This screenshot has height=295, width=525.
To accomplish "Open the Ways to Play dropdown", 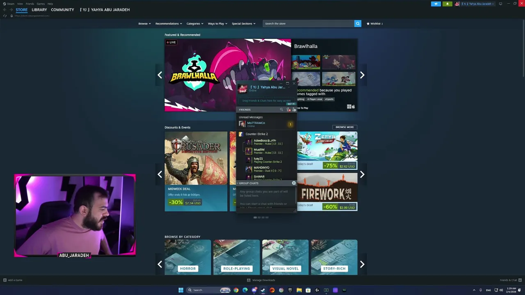I will (x=217, y=23).
